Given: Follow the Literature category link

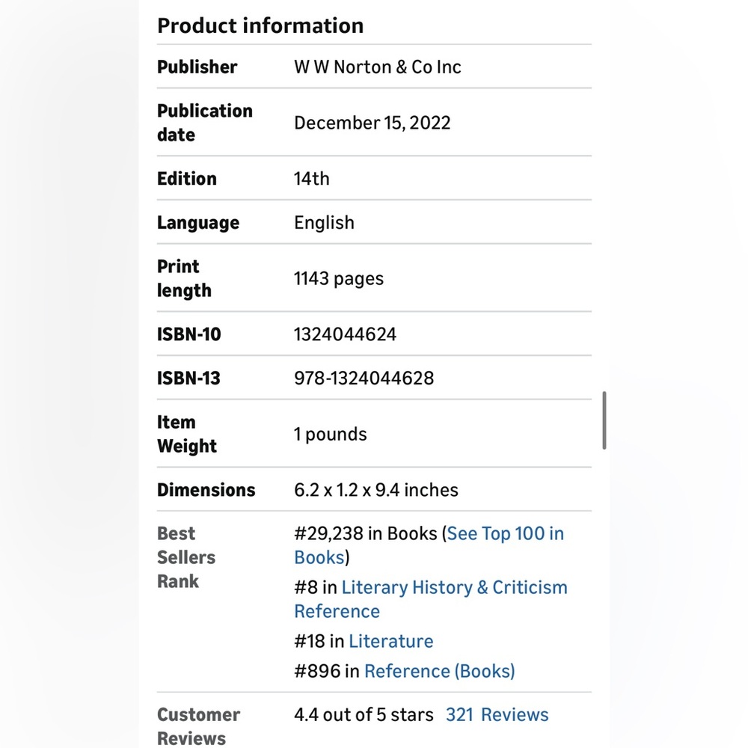Looking at the screenshot, I should point(390,642).
